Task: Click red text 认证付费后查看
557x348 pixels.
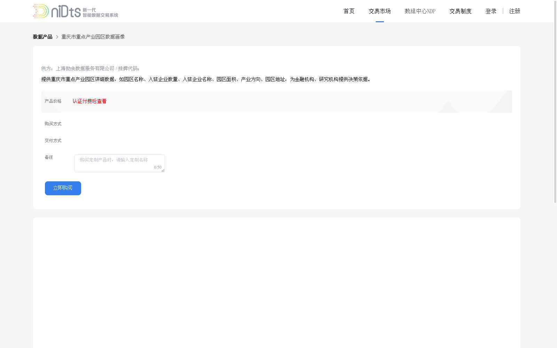Action: pos(89,101)
